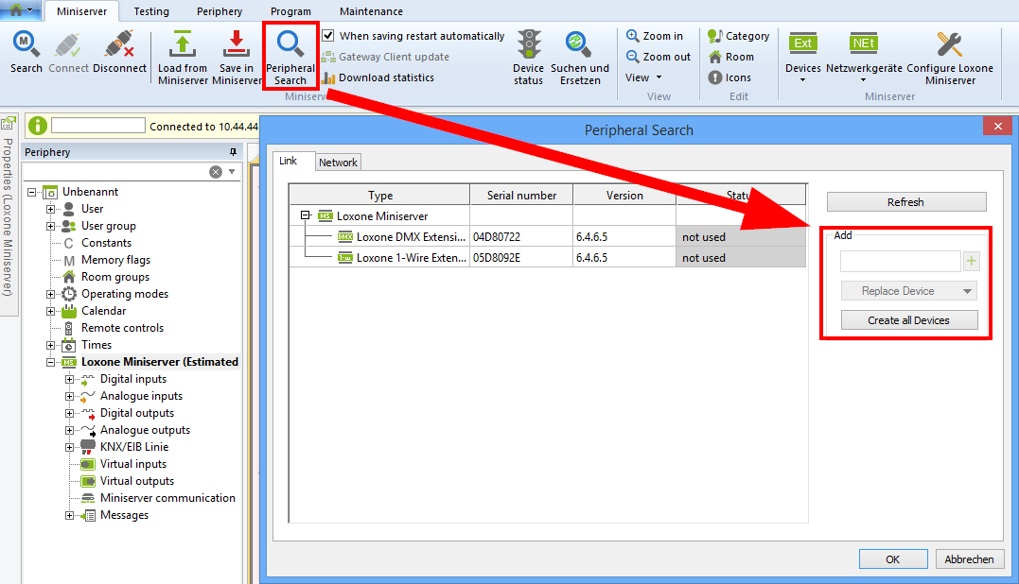Collapse the Unbenannt tree root
1019x584 pixels.
(x=31, y=192)
